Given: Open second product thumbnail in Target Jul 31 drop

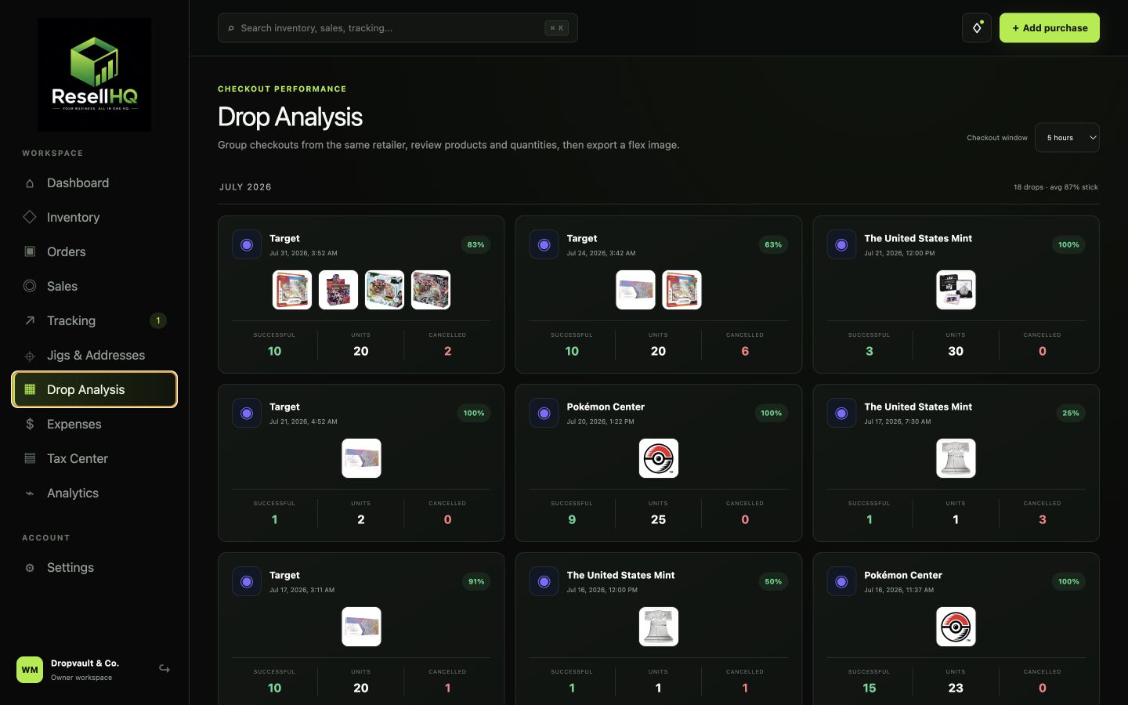Looking at the screenshot, I should coord(338,290).
